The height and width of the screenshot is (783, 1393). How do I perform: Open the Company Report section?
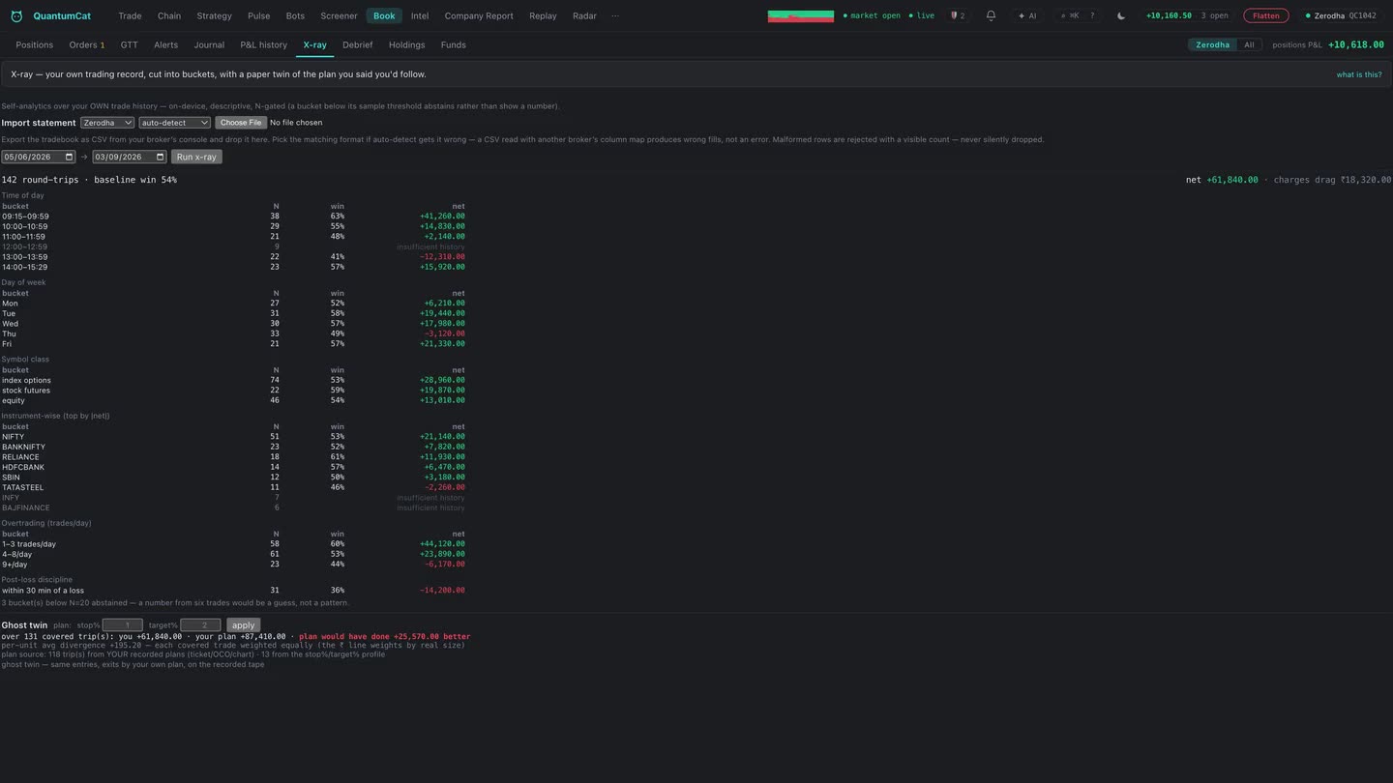(479, 16)
